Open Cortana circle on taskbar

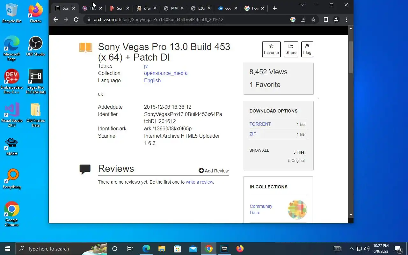(x=115, y=249)
